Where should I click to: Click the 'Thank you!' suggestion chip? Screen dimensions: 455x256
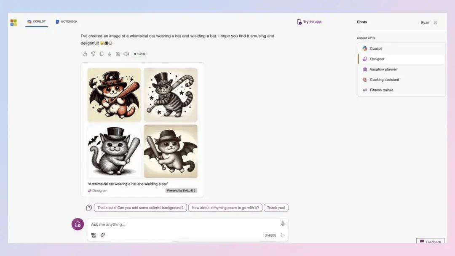(276, 208)
